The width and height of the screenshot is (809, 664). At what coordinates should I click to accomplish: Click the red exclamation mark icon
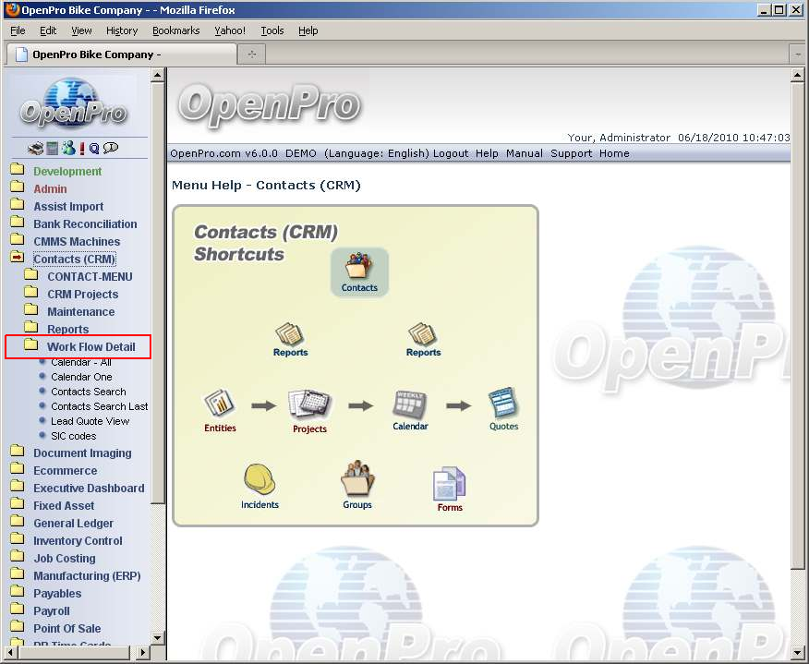(x=82, y=148)
